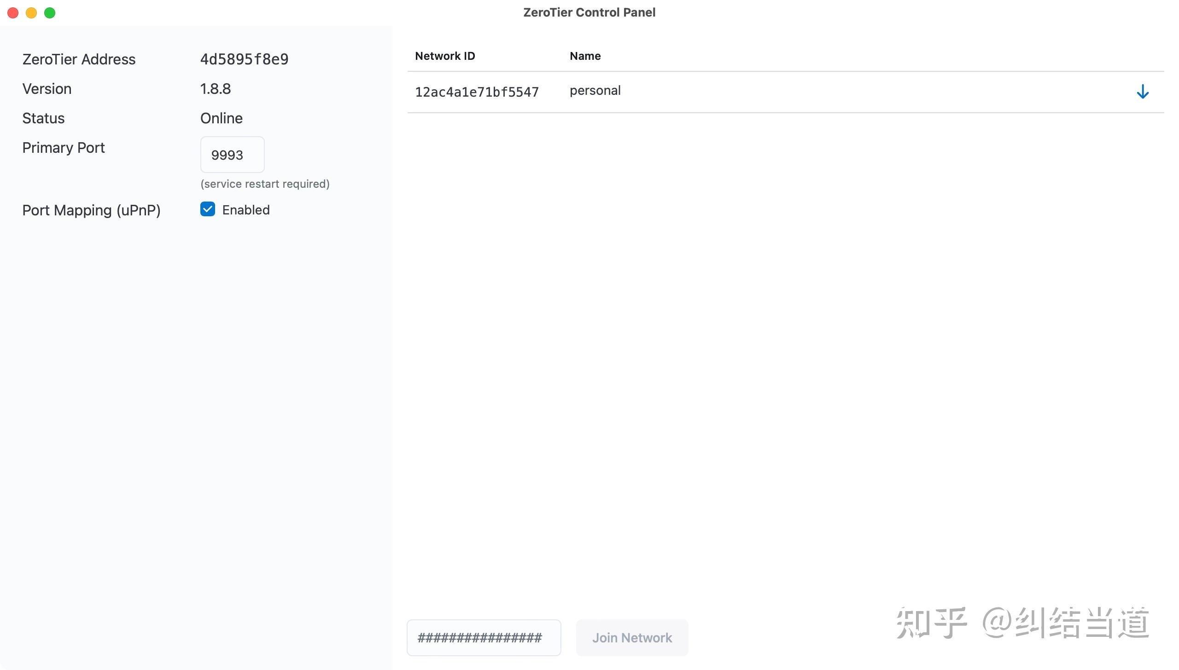Click the Primary Port label
The width and height of the screenshot is (1179, 670).
pyautogui.click(x=64, y=148)
